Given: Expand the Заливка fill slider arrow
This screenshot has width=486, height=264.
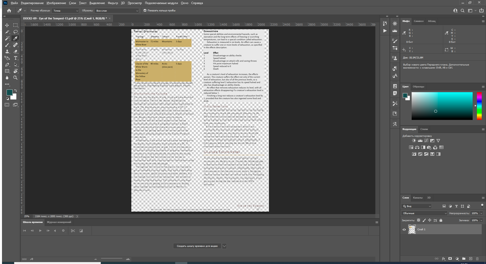Looking at the screenshot, I should [x=481, y=220].
